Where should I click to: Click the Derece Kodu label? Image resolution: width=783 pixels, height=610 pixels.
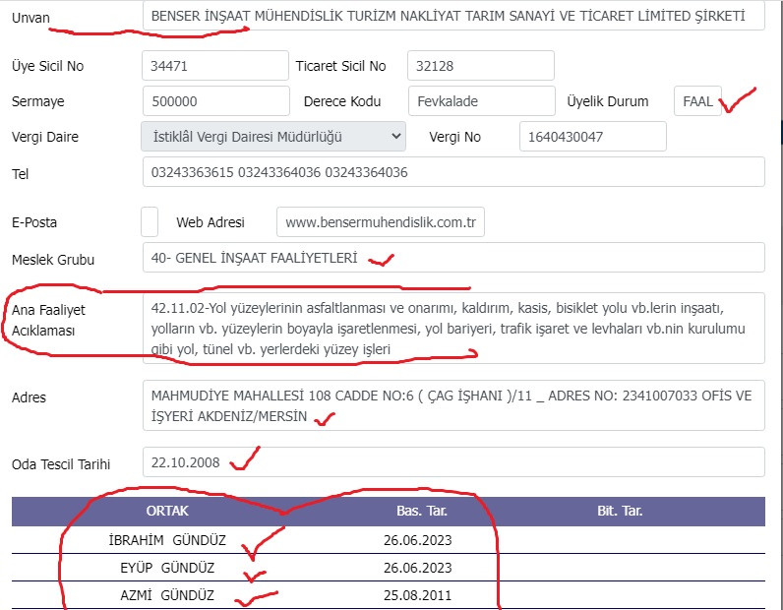pyautogui.click(x=342, y=101)
